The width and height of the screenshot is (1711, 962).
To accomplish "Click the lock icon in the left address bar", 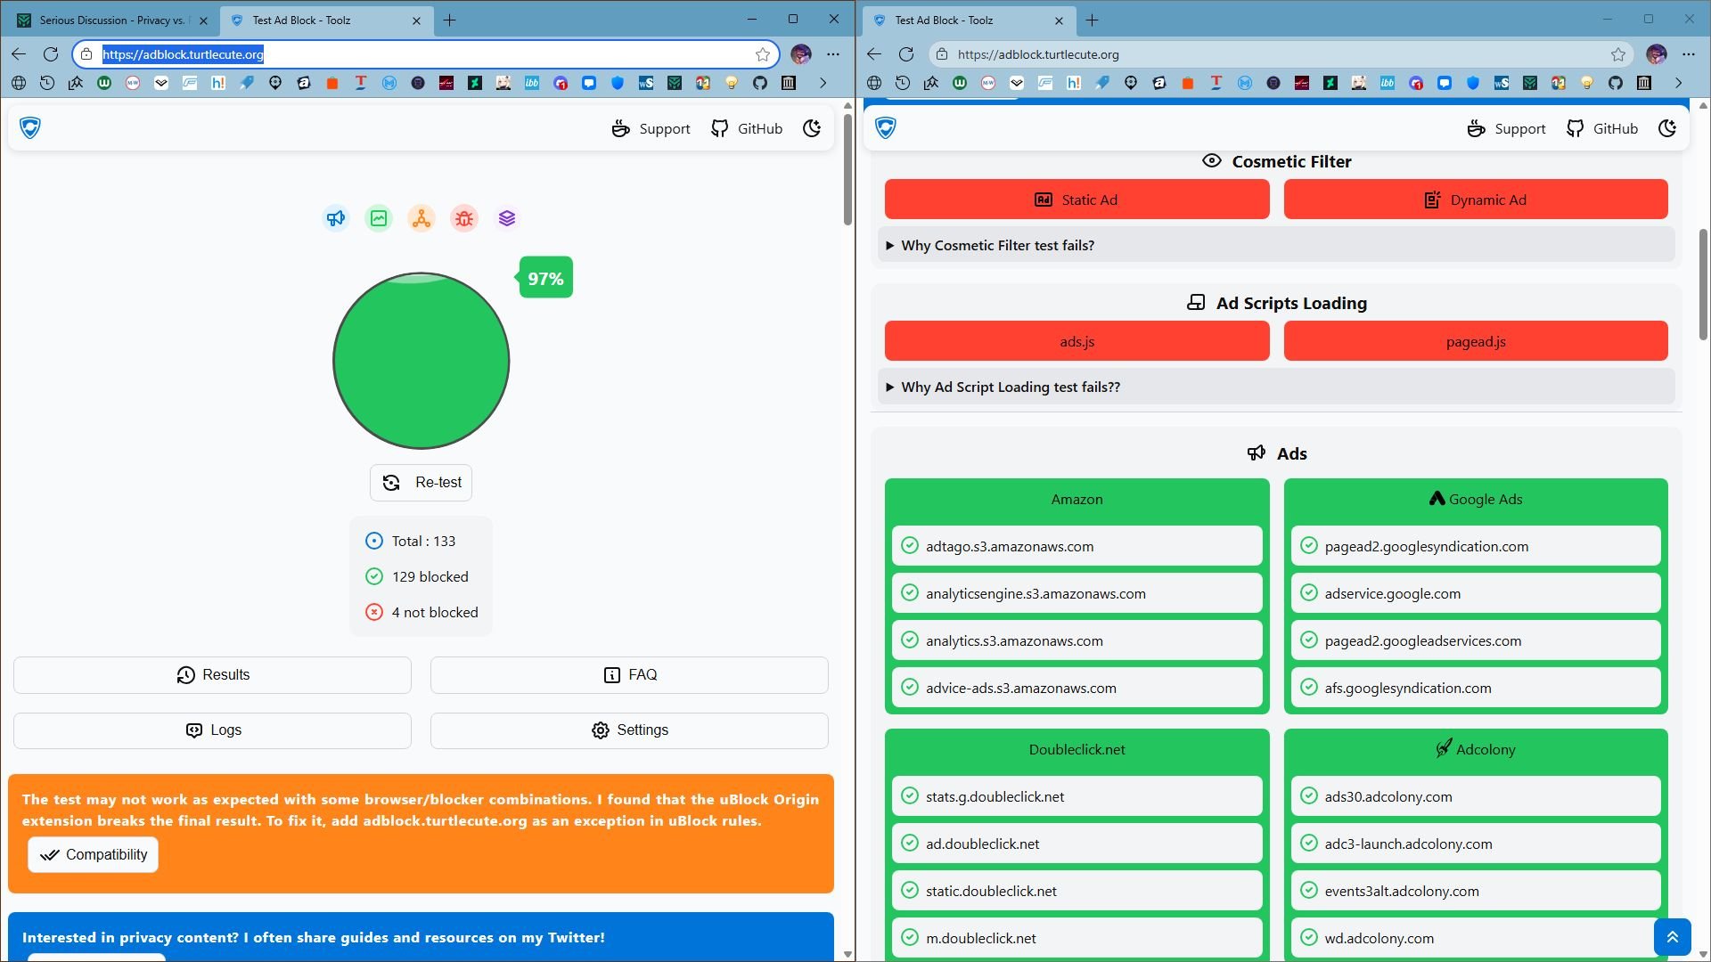I will pos(86,54).
